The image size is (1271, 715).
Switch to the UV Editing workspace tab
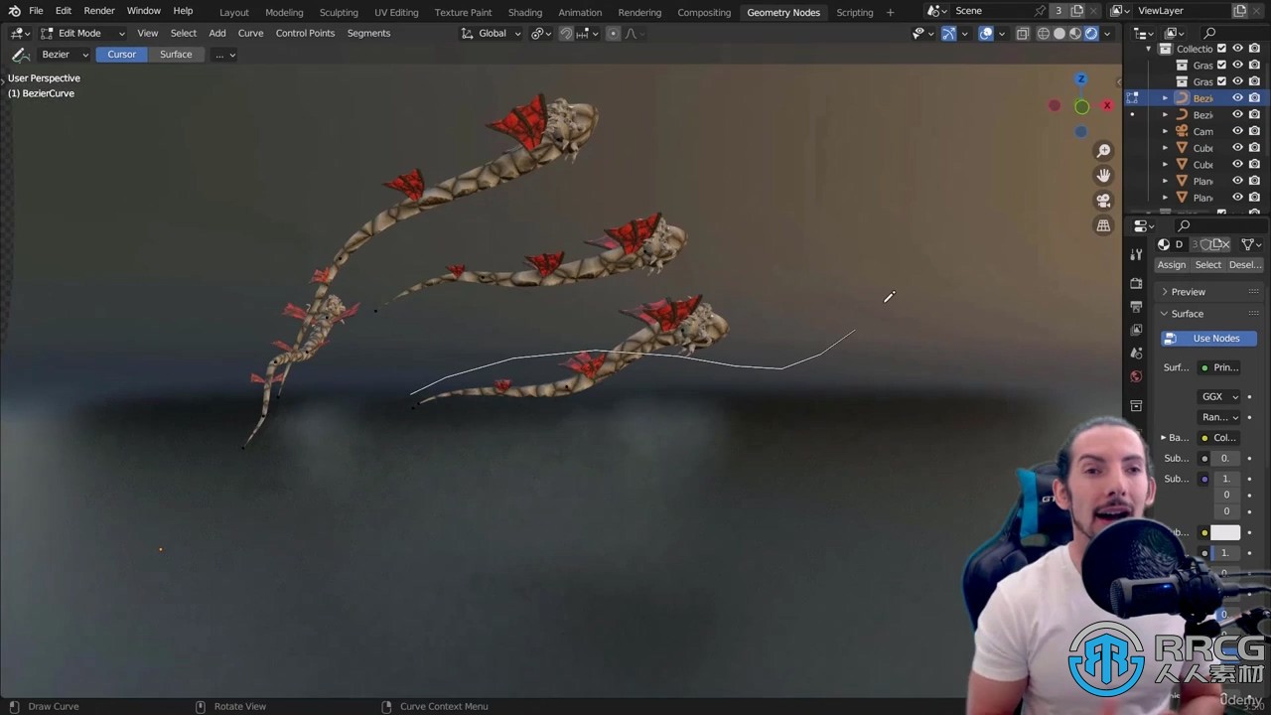(396, 12)
